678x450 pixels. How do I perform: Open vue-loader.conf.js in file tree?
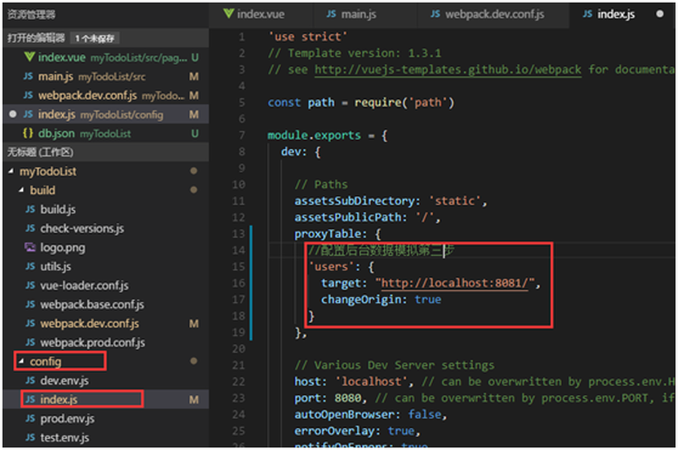click(106, 286)
